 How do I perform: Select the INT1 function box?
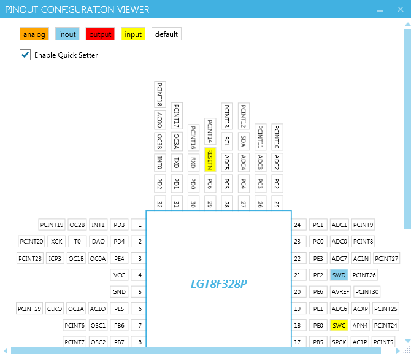[x=98, y=225]
